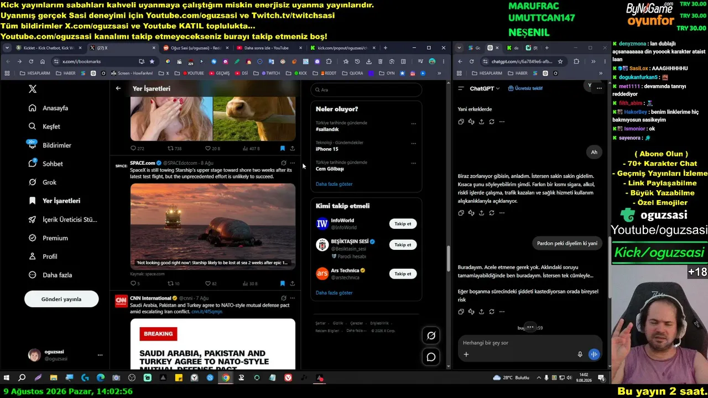708x398 pixels.
Task: Open İçerik Üreticisi Stüdyosu in X sidebar
Action: point(63,219)
